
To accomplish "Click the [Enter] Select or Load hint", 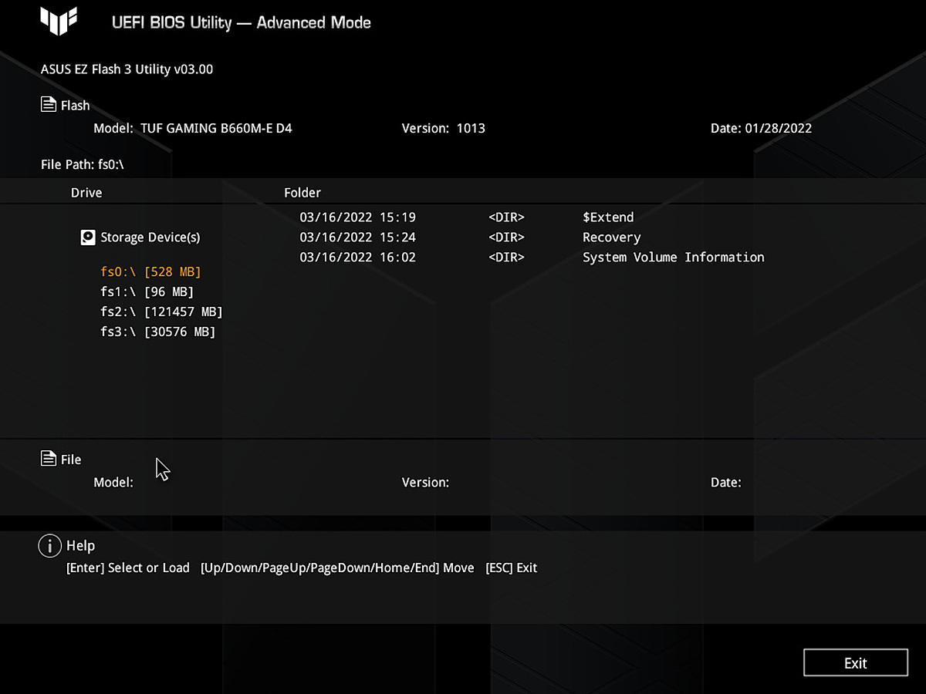I will [x=128, y=568].
